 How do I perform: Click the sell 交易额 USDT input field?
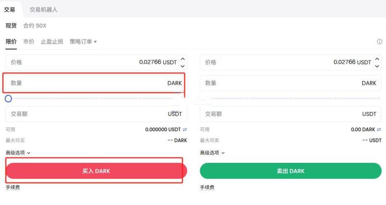click(291, 114)
